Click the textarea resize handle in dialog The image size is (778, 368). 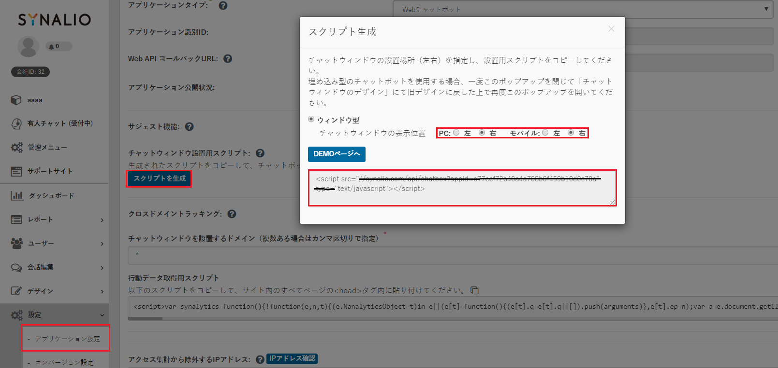coord(613,202)
